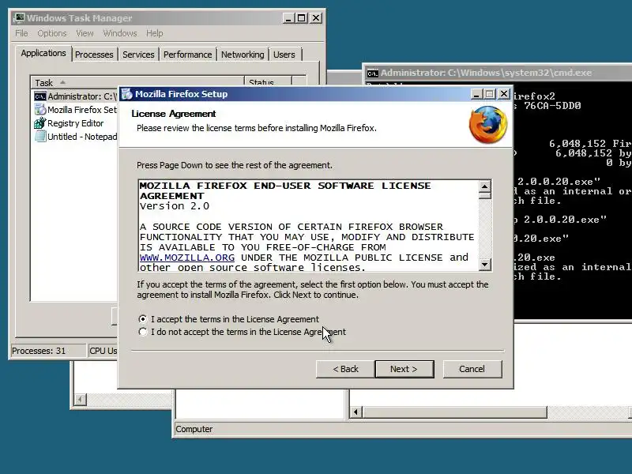Click the horizontal scrollbar thumb behind the setup dialog
Image resolution: width=632 pixels, height=474 pixels.
(x=454, y=412)
